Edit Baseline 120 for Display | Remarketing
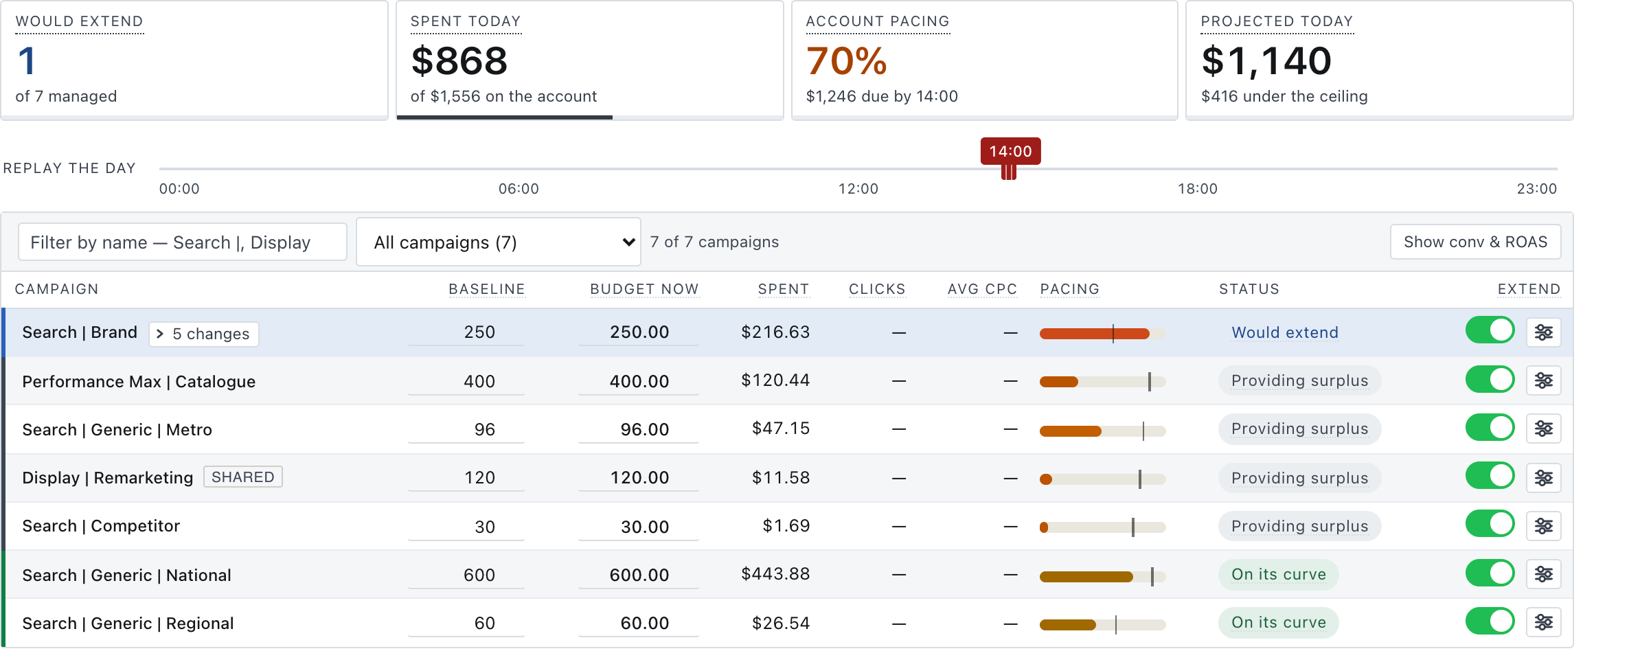The height and width of the screenshot is (651, 1640). point(466,478)
